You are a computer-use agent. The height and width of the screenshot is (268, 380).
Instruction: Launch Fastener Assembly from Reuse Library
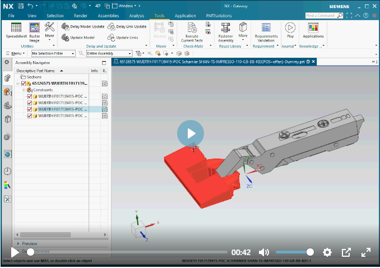(226, 30)
